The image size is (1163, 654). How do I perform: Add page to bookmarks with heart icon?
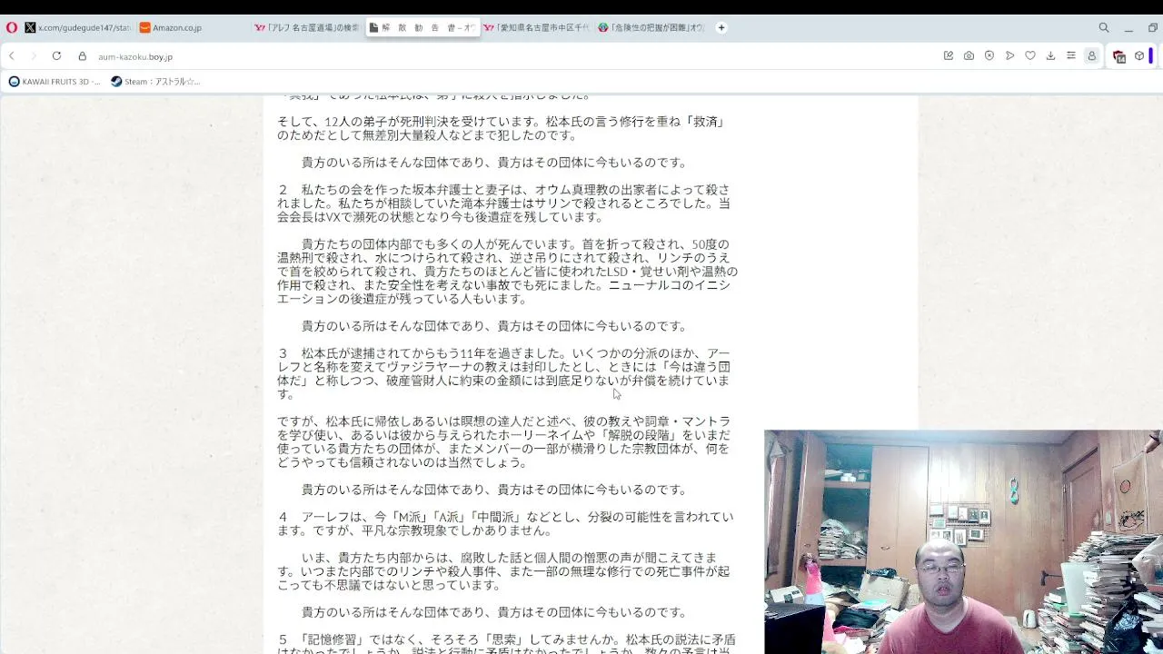click(x=1030, y=56)
